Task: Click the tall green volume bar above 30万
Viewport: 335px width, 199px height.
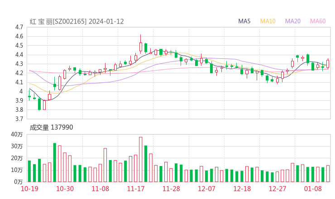Action: [55, 162]
